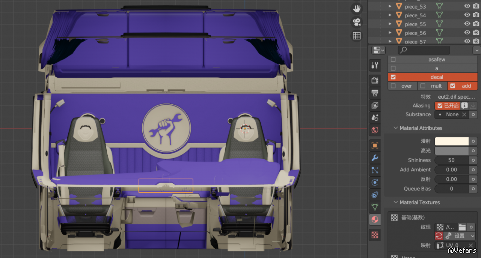
Task: Enable the asafew checkbox
Action: [x=393, y=59]
